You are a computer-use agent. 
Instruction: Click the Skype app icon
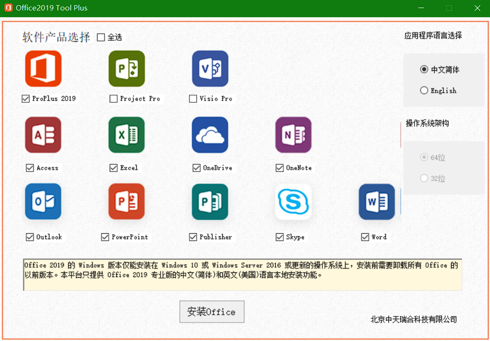[294, 201]
